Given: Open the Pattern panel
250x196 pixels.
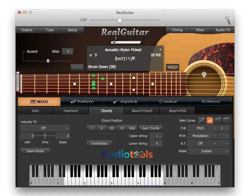Looking at the screenshot, I should (x=82, y=101).
